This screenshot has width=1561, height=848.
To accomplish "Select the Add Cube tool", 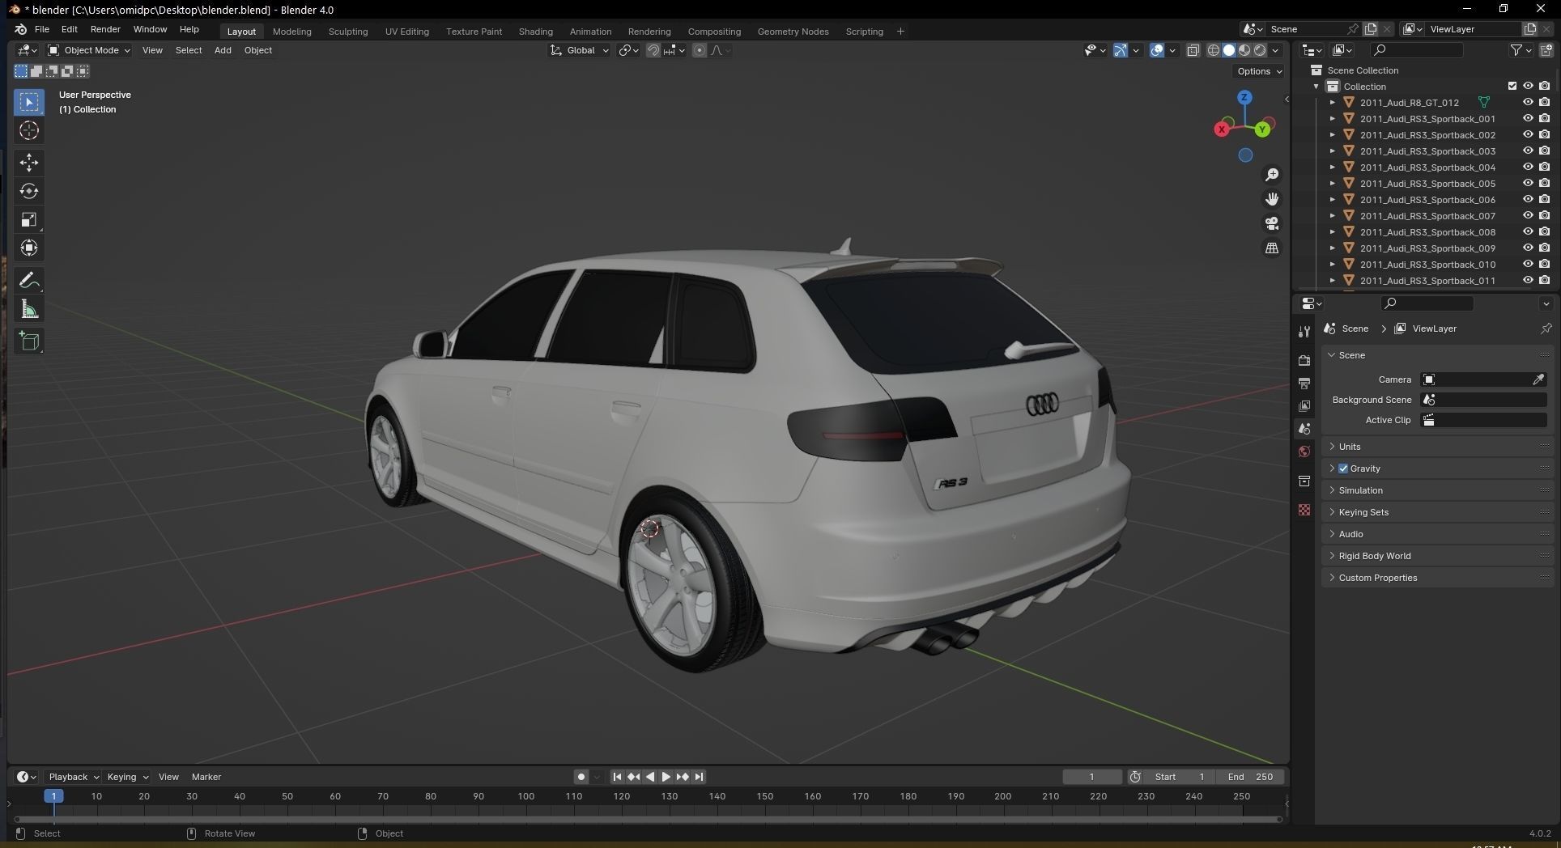I will (29, 341).
